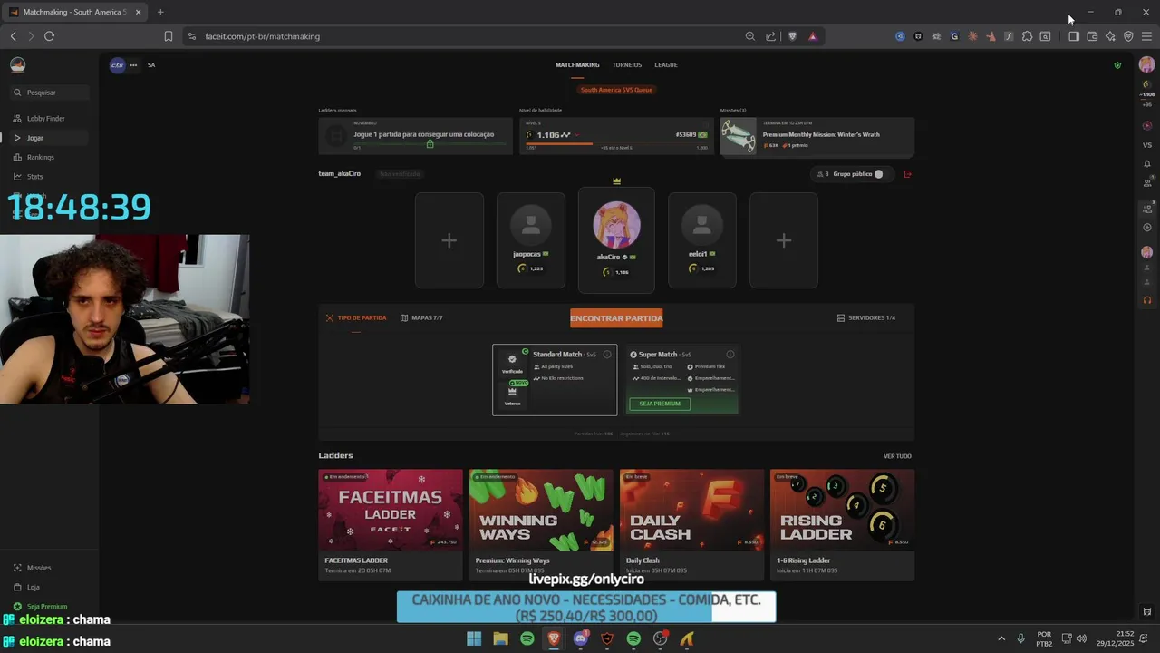Screen dimensions: 1160x653
Task: Click the 1.106 Elo skill level card
Action: point(615,136)
